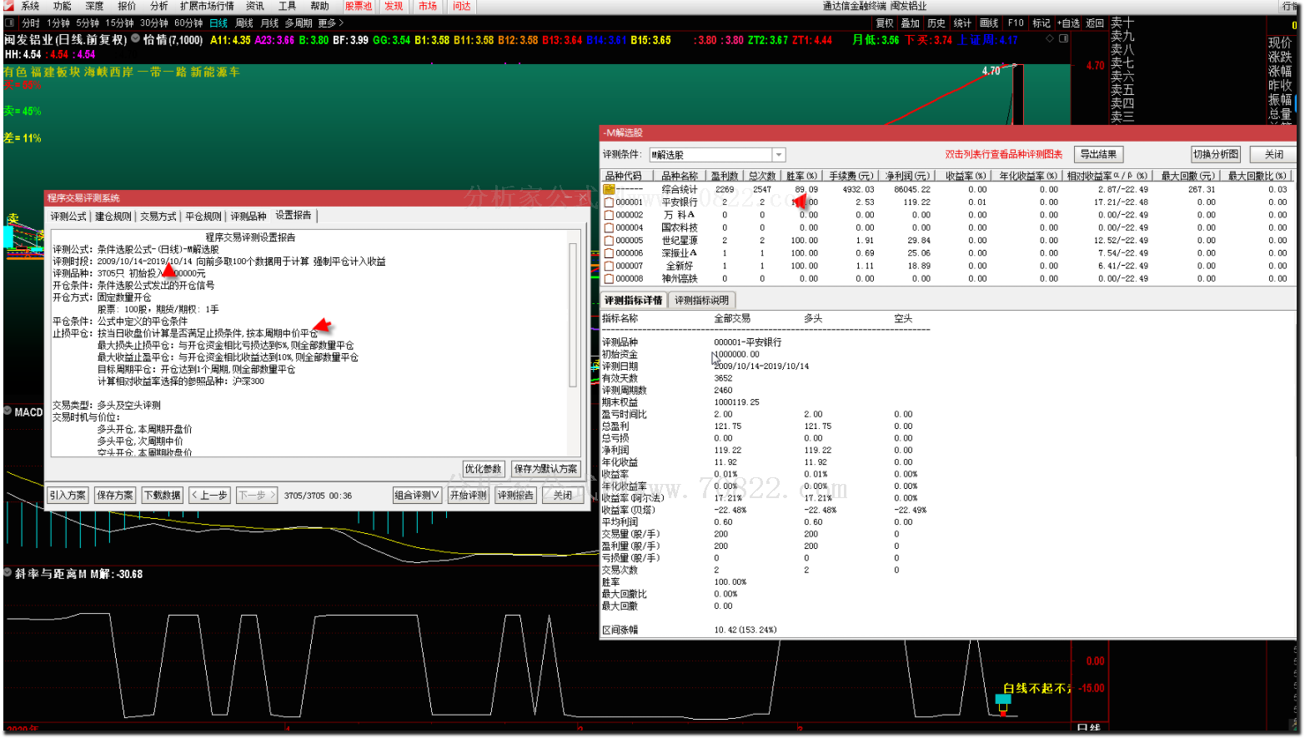
Task: Open the 深度 menu
Action: pyautogui.click(x=94, y=6)
